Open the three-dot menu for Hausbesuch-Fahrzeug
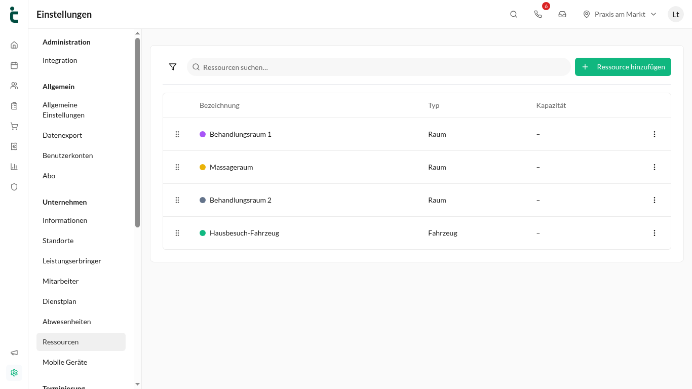This screenshot has height=389, width=692. click(655, 233)
